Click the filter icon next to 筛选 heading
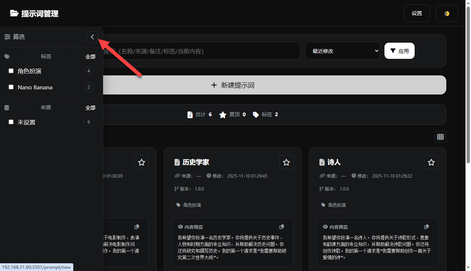 7,37
